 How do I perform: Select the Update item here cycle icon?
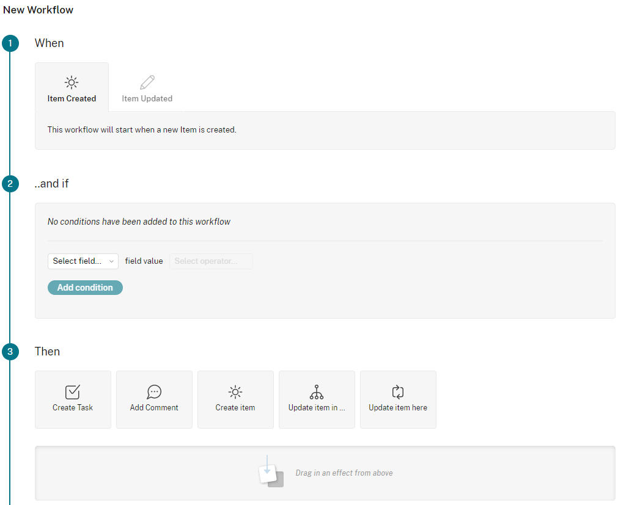[398, 392]
